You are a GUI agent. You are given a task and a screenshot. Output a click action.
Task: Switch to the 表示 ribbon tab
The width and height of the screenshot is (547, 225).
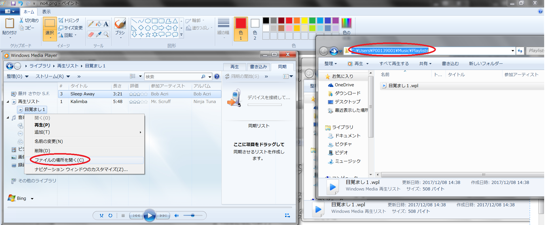(x=46, y=12)
